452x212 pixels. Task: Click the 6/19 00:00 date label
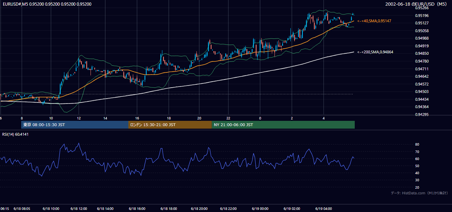tap(260, 208)
